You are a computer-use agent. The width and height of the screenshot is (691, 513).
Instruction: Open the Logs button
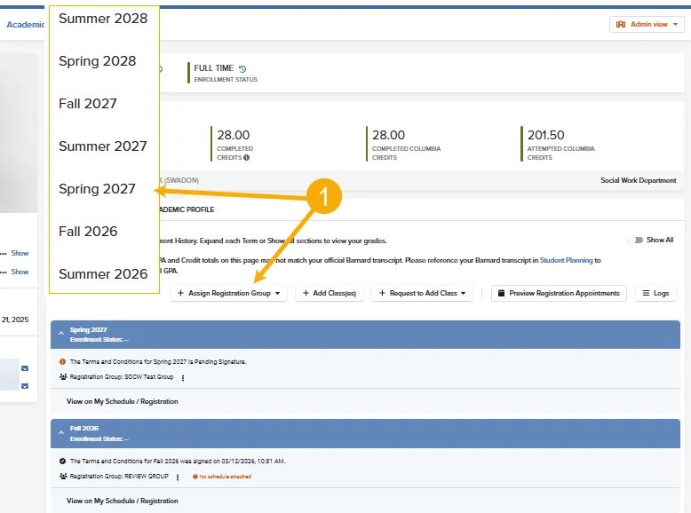(x=655, y=293)
